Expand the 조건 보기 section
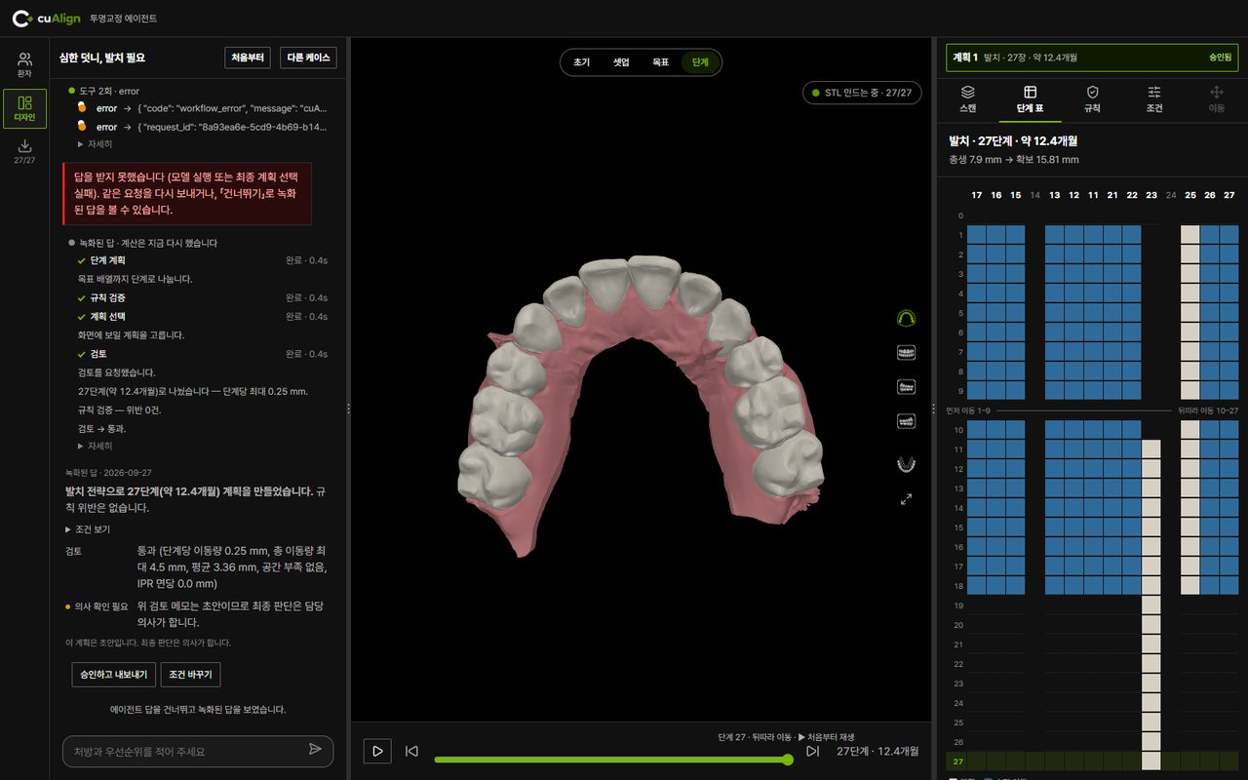 coord(88,529)
